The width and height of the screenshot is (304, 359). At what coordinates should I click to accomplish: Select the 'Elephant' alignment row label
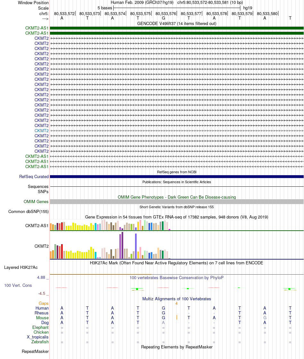[x=40, y=328]
